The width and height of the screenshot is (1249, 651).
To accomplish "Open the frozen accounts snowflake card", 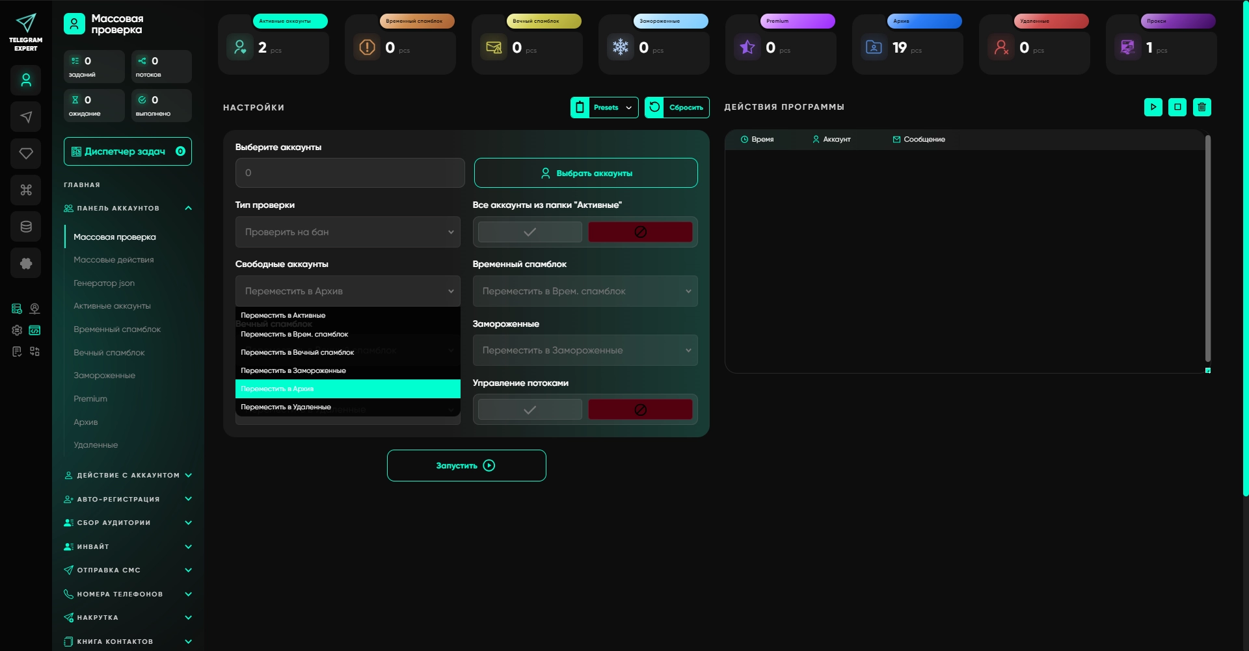I will point(654,44).
